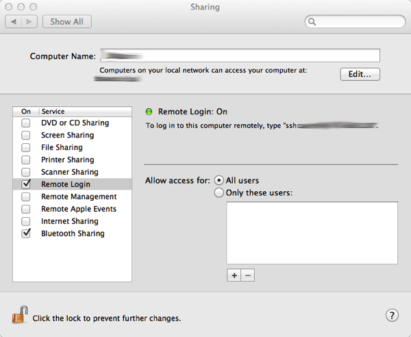Select the Remote Login service row
Viewport: 411px width, 337px height.
pos(72,184)
